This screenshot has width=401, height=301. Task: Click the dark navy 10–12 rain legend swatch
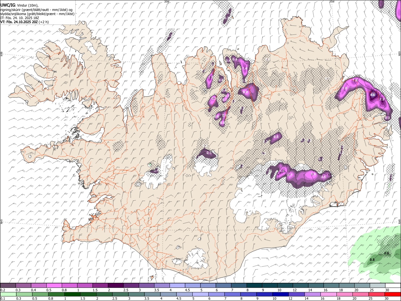pyautogui.click(x=280, y=294)
